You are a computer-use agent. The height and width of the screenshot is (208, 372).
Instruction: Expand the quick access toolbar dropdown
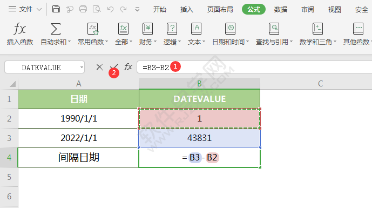tap(137, 10)
